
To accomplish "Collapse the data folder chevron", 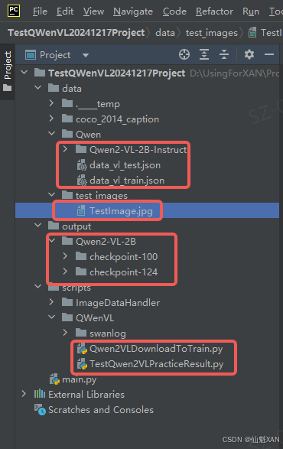I will (37, 88).
